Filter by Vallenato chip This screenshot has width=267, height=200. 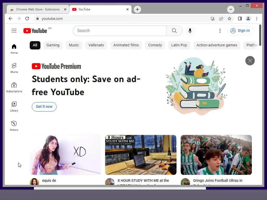tap(96, 45)
